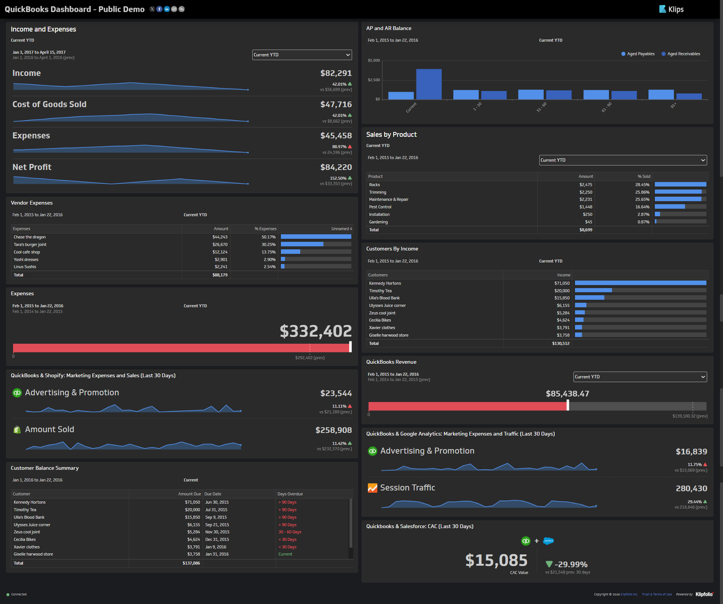The width and height of the screenshot is (723, 604).
Task: Share dashboard on Facebook
Action: (x=160, y=9)
